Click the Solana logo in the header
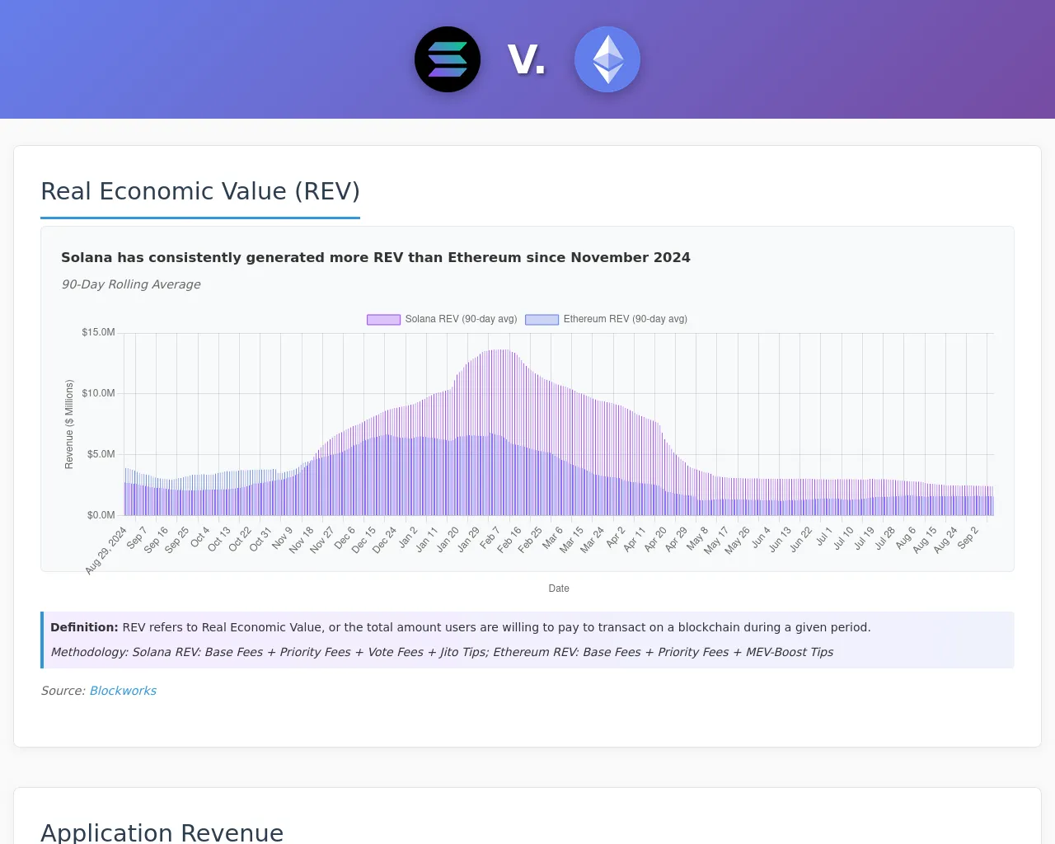The width and height of the screenshot is (1055, 844). point(448,59)
